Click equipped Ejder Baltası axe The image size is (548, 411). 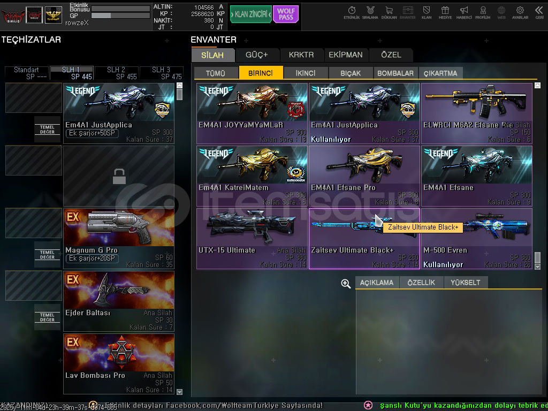pos(119,301)
